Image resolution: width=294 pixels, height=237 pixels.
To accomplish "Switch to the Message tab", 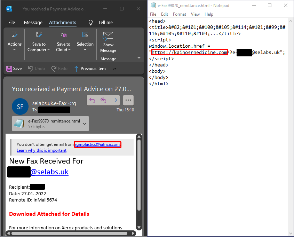I will pos(33,23).
